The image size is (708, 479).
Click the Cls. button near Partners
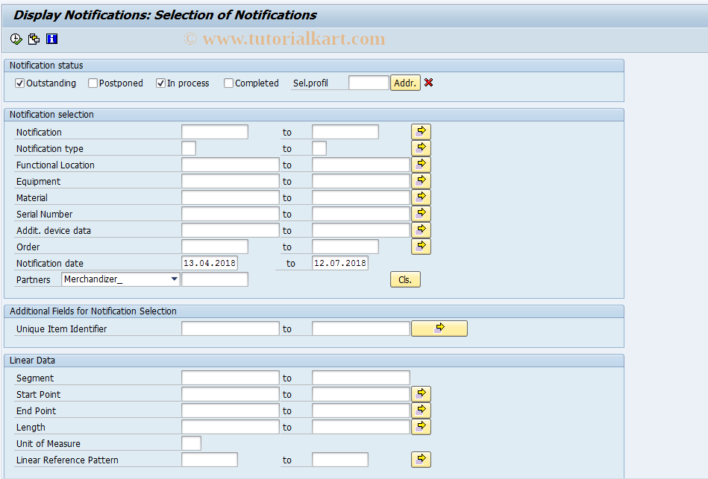point(404,279)
